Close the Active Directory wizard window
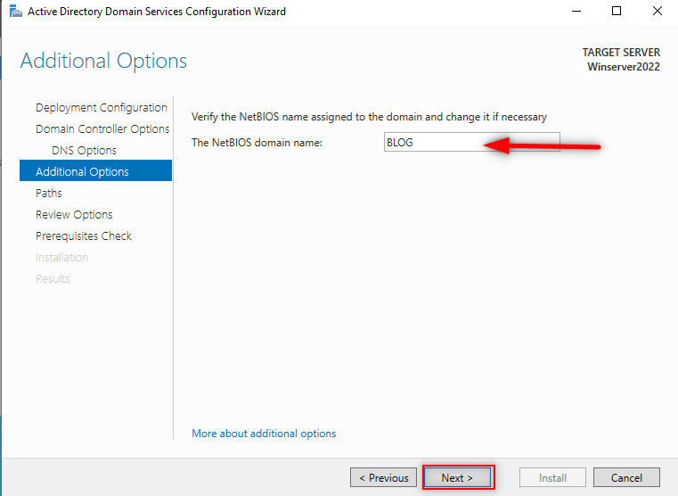 coord(658,12)
